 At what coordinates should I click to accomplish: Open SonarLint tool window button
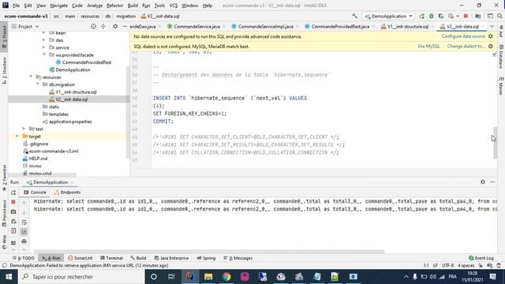tap(80, 258)
